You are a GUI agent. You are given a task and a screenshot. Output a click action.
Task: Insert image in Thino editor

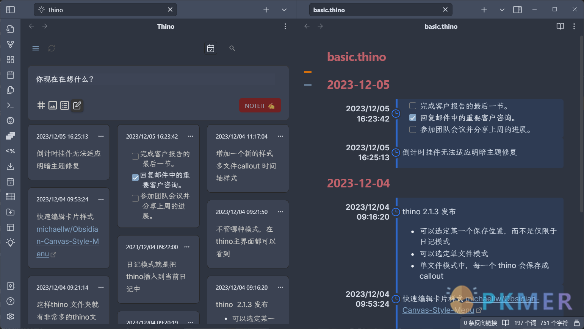pos(53,105)
